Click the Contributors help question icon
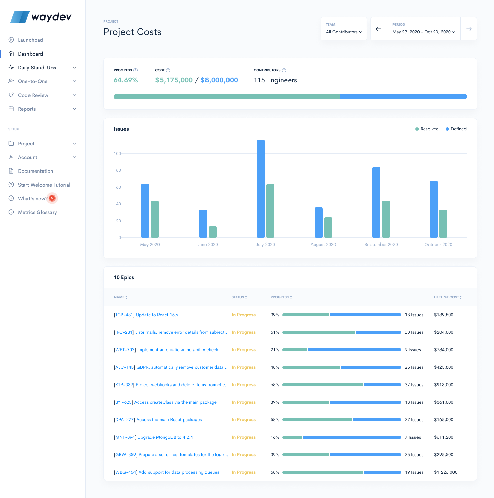Viewport: 494px width, 498px height. [x=284, y=70]
